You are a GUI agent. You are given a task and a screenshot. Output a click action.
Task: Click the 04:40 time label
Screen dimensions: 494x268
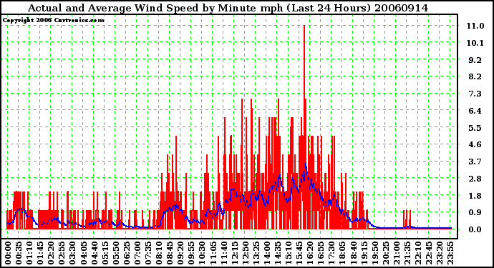[95, 253]
